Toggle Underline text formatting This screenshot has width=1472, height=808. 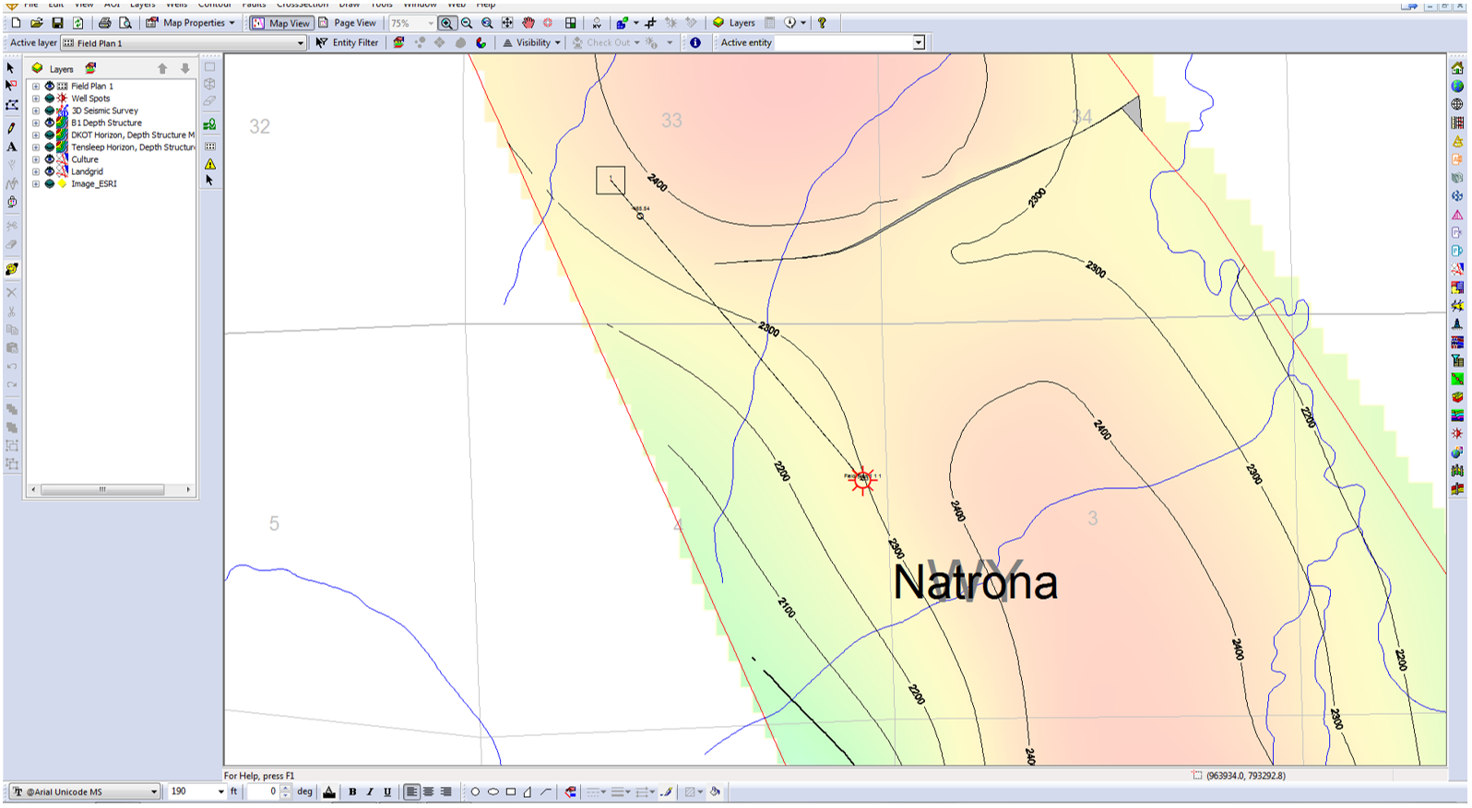click(x=387, y=791)
